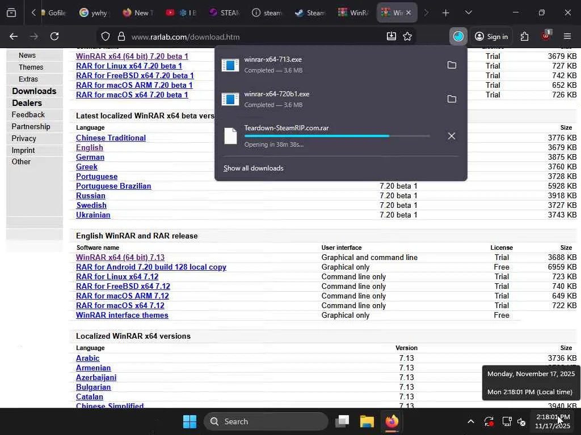Bookmark this page with the star

tap(407, 36)
